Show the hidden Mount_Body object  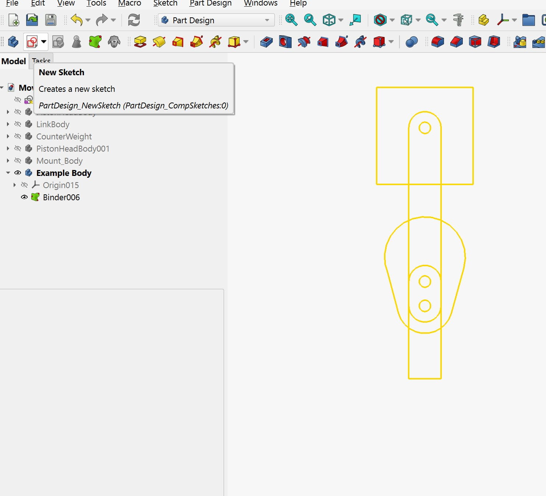[x=18, y=161]
